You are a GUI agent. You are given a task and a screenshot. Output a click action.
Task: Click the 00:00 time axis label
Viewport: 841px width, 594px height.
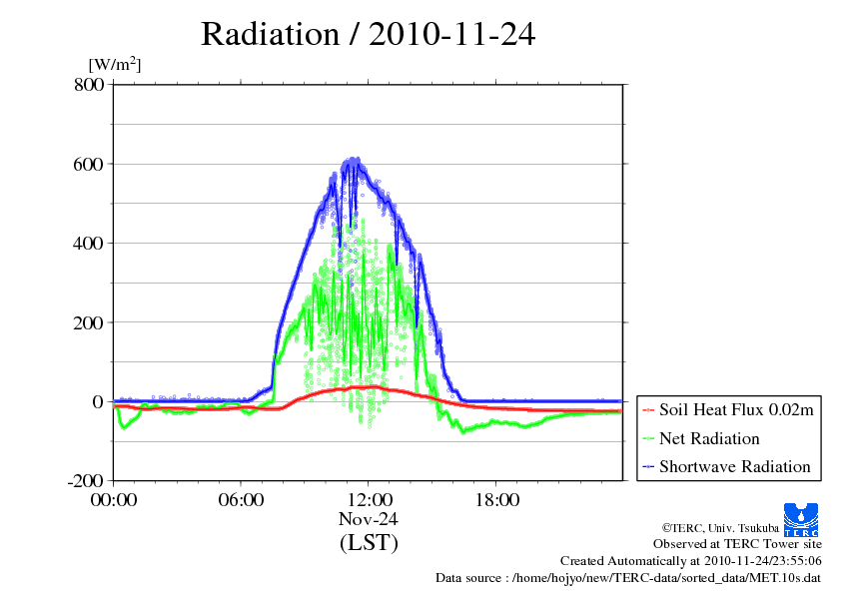click(114, 499)
